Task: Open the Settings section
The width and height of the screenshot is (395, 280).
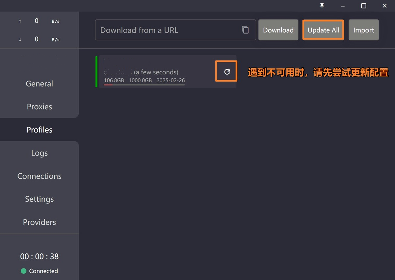Action: pos(39,199)
